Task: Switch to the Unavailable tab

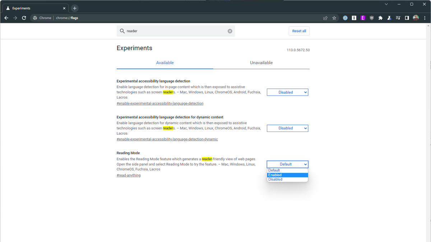Action: [x=261, y=63]
